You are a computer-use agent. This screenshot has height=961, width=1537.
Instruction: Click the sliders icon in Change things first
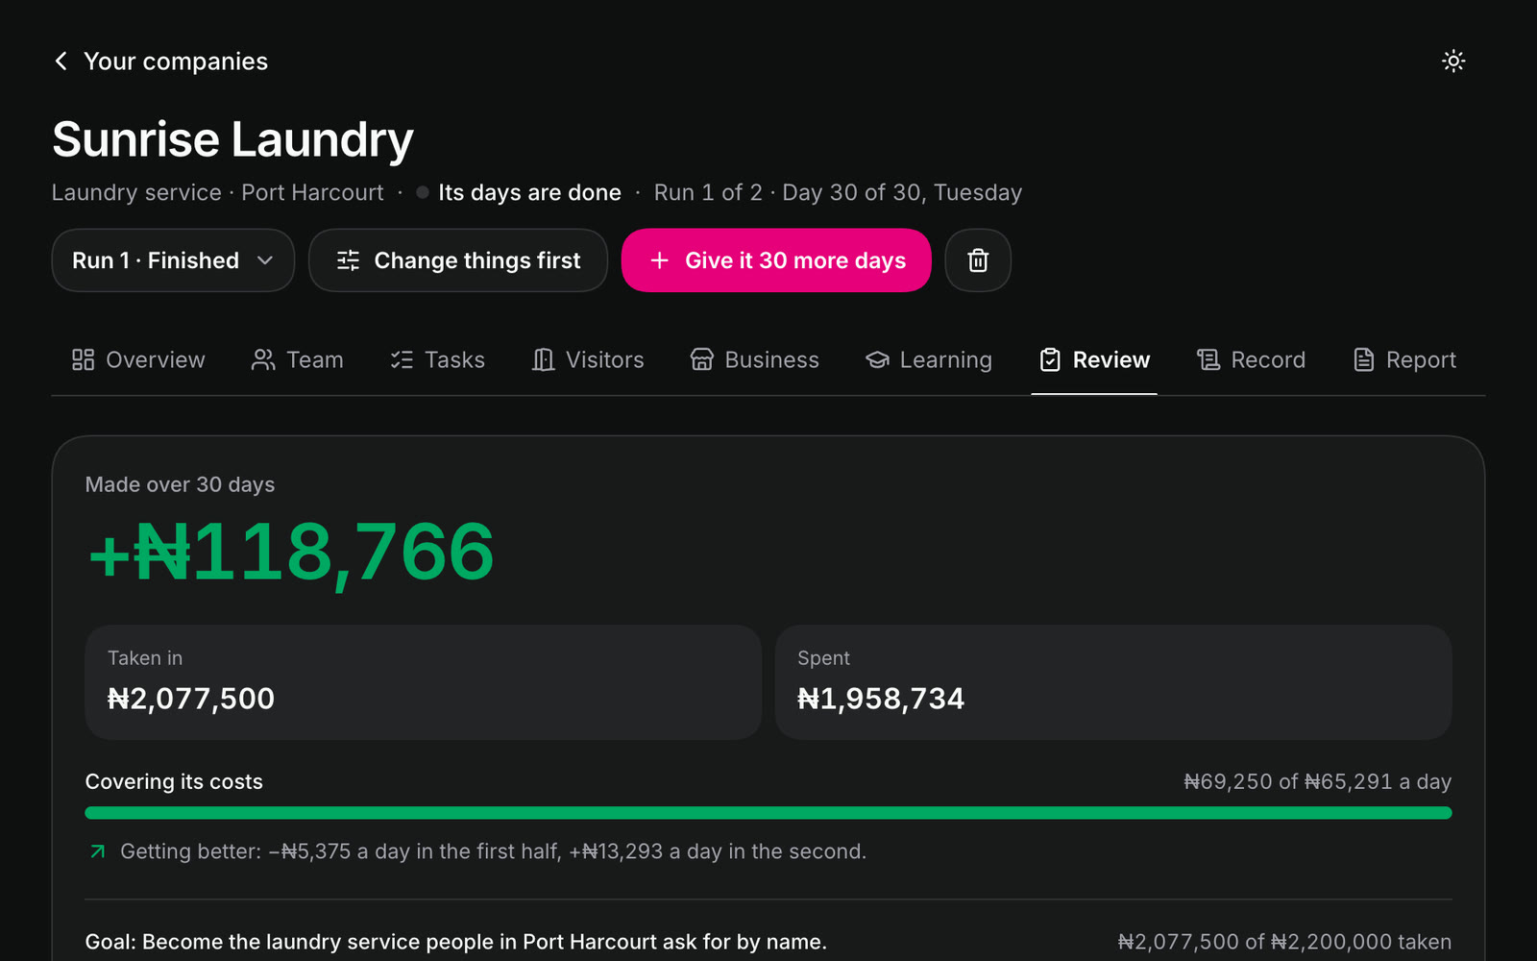[349, 260]
